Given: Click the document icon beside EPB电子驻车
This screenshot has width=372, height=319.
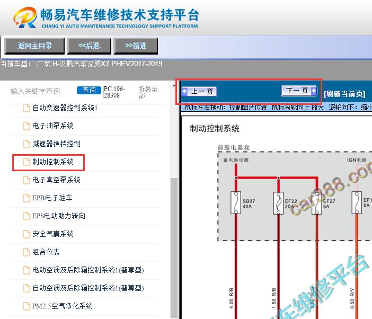Looking at the screenshot, I should [26, 198].
